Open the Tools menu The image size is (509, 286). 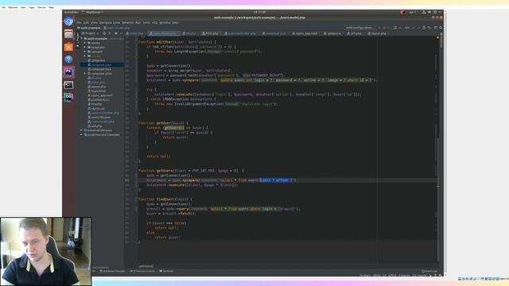coord(146,23)
